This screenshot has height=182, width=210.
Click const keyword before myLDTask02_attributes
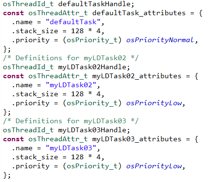13,76
